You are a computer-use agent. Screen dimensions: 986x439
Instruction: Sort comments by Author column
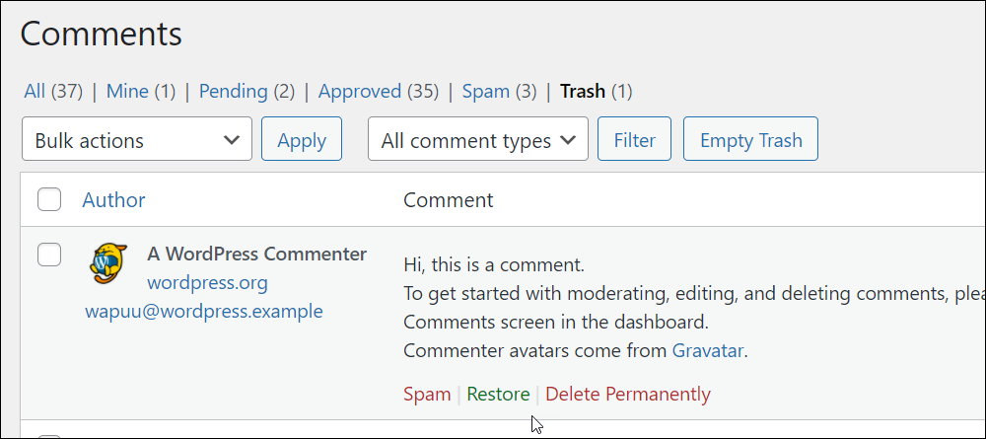[113, 200]
